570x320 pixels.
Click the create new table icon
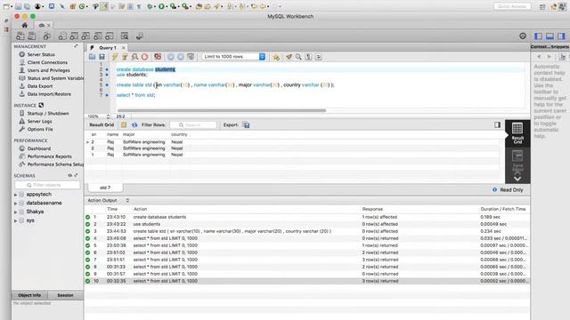[x=74, y=36]
